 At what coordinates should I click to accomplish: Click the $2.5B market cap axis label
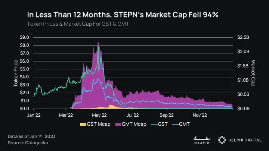[243, 37]
